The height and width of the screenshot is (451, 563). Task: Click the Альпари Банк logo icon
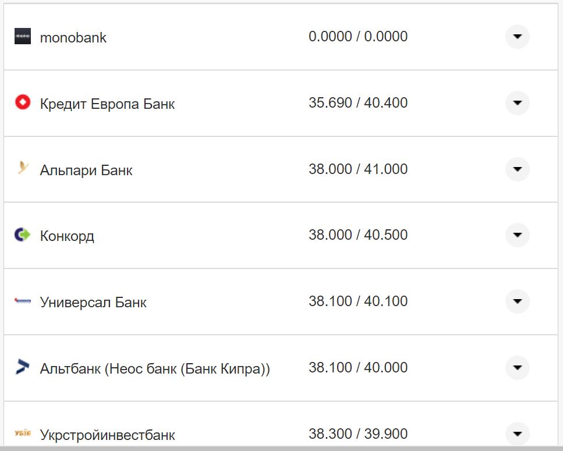click(23, 169)
